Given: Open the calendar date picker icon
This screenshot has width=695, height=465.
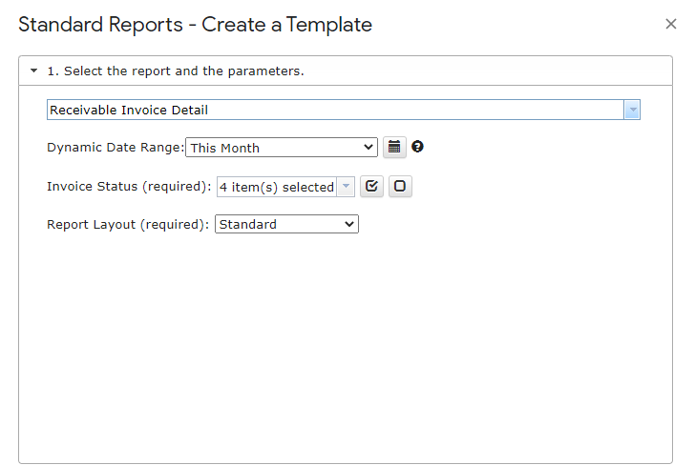Looking at the screenshot, I should 394,147.
